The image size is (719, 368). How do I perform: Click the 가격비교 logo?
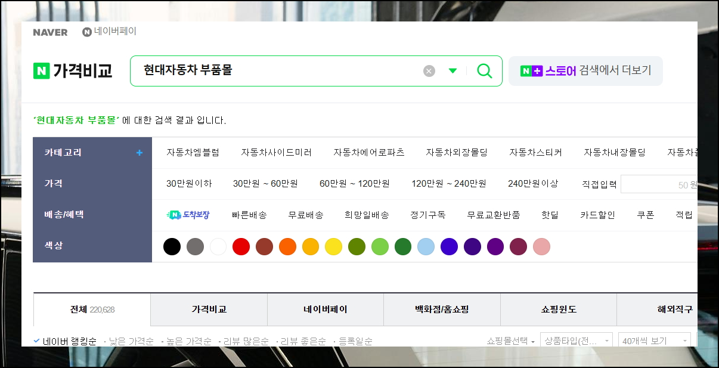click(x=73, y=71)
